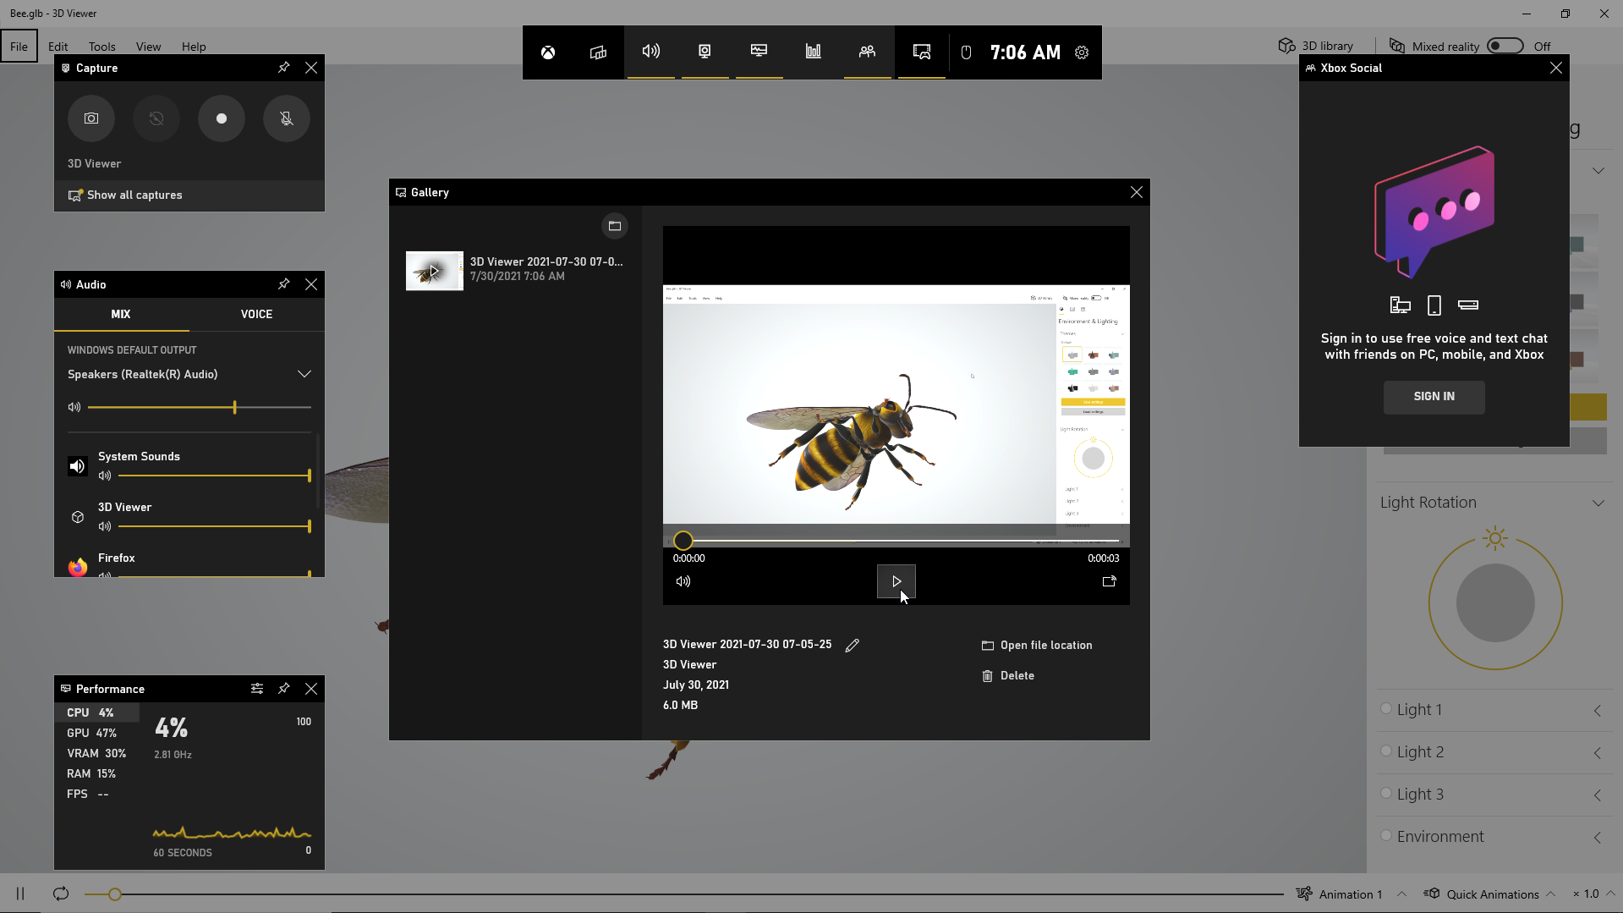Expand Environment settings chevron
The width and height of the screenshot is (1623, 913).
(1598, 838)
